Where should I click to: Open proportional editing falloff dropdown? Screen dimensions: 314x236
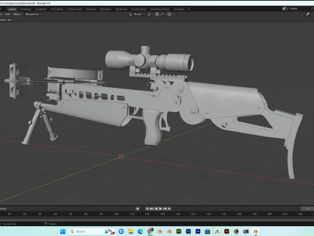175,14
